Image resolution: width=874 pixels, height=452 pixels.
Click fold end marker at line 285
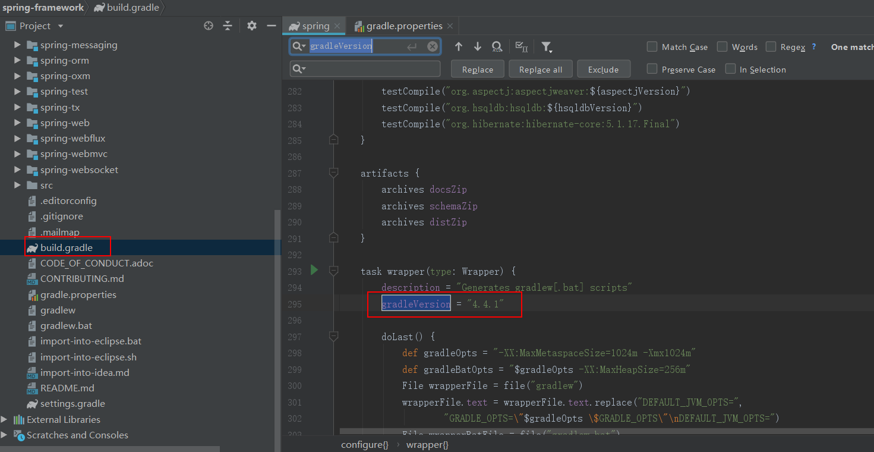coord(333,140)
